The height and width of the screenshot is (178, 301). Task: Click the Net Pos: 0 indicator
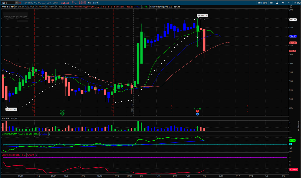coord(93,3)
